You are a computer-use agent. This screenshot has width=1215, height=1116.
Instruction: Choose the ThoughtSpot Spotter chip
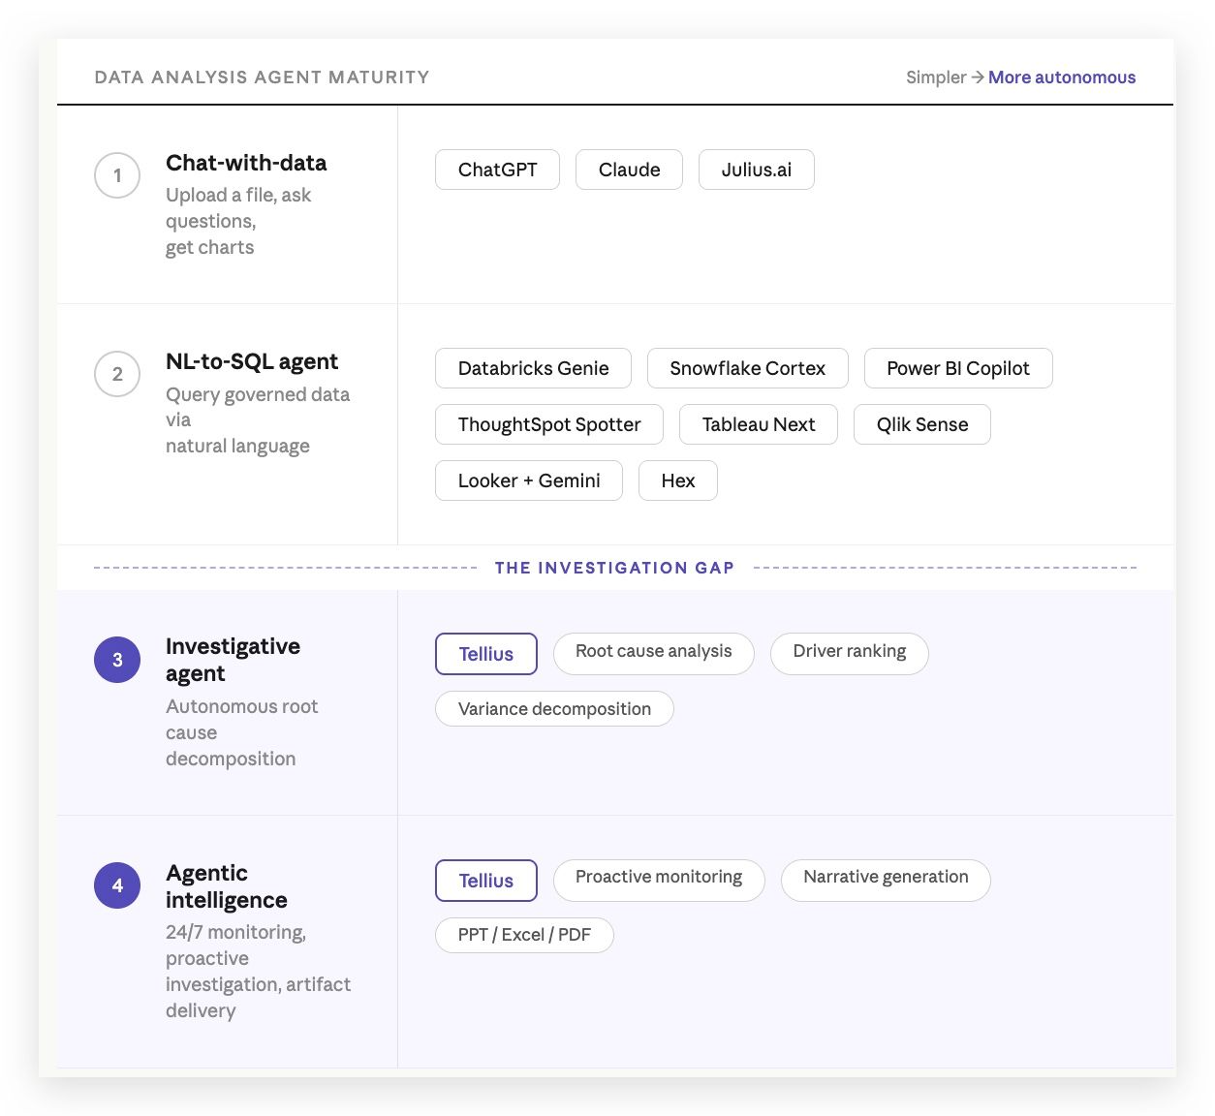tap(549, 424)
